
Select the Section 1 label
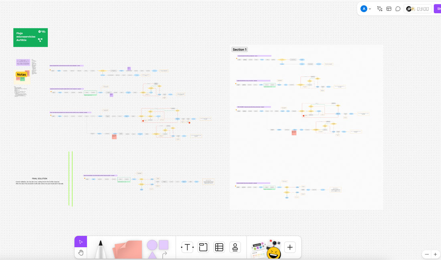[239, 50]
